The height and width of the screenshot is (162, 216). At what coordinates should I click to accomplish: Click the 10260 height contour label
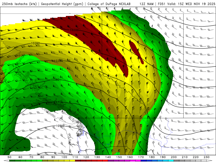(x=35, y=43)
